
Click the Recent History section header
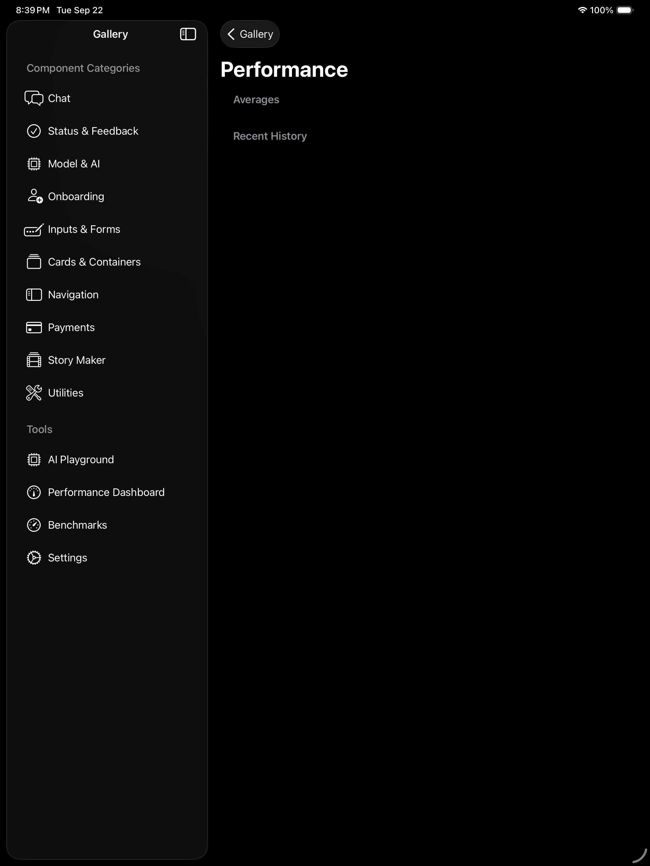click(x=270, y=136)
